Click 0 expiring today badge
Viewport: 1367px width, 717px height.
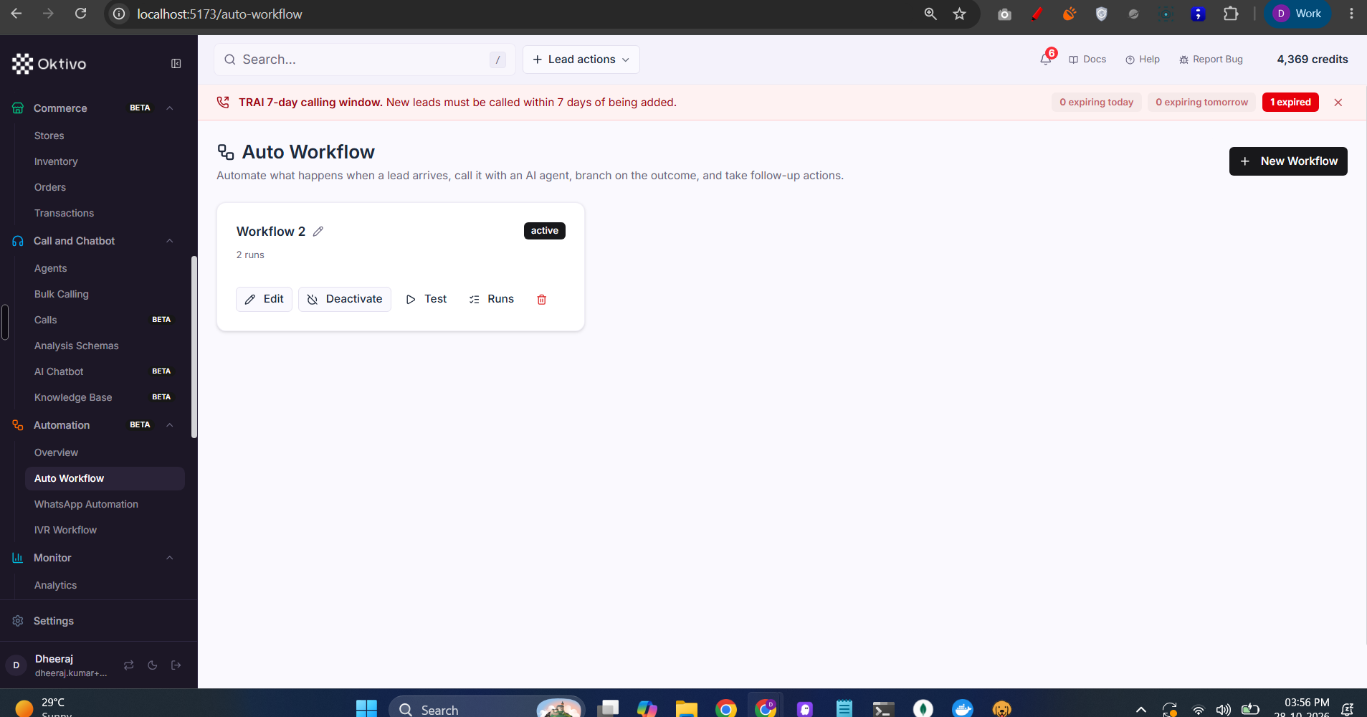coord(1097,103)
